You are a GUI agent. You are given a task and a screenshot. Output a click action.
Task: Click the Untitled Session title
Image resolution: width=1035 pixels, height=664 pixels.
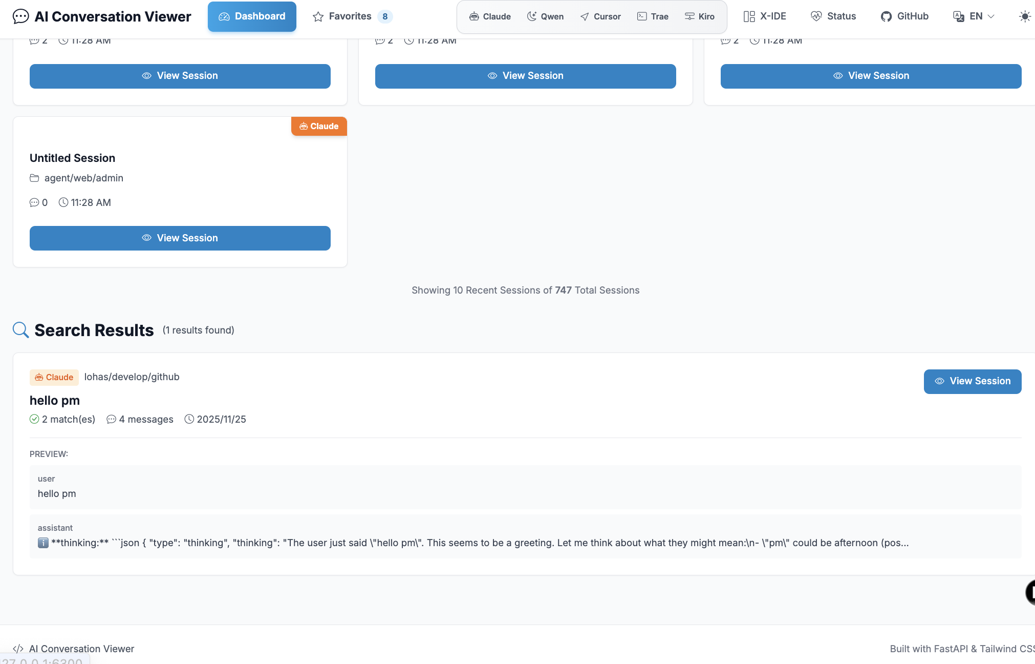click(x=72, y=158)
